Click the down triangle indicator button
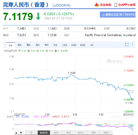The height and width of the screenshot is (135, 138). click(x=21, y=133)
